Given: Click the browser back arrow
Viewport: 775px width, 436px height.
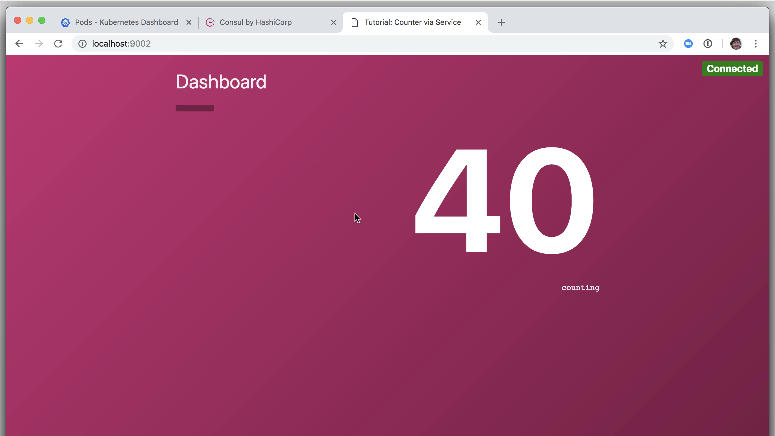Looking at the screenshot, I should tap(19, 44).
